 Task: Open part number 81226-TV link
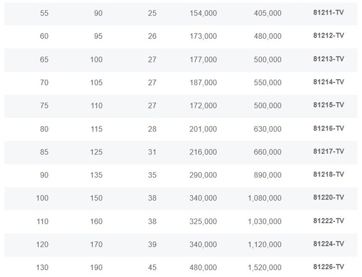click(x=329, y=267)
